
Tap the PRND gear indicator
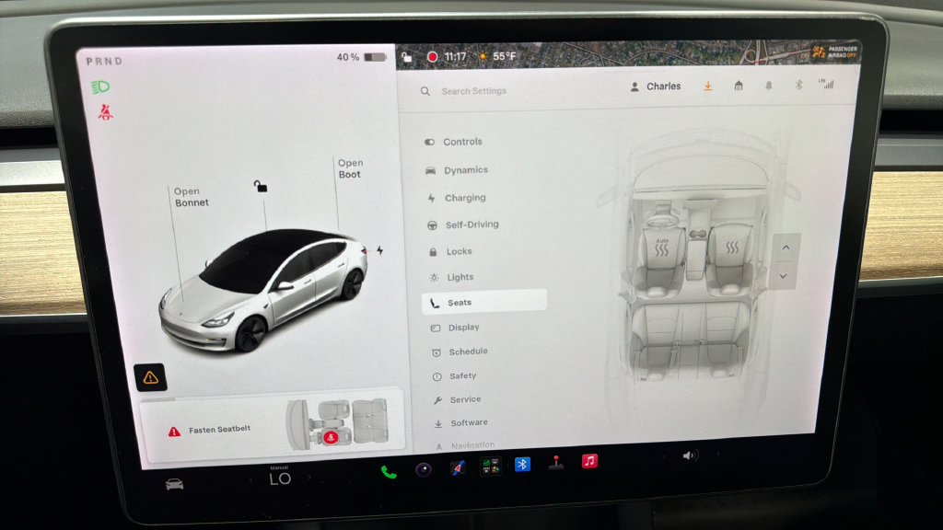pos(104,62)
